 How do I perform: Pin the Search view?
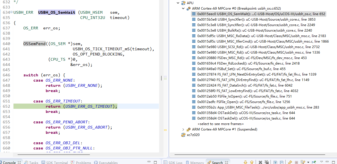[x=314, y=162]
